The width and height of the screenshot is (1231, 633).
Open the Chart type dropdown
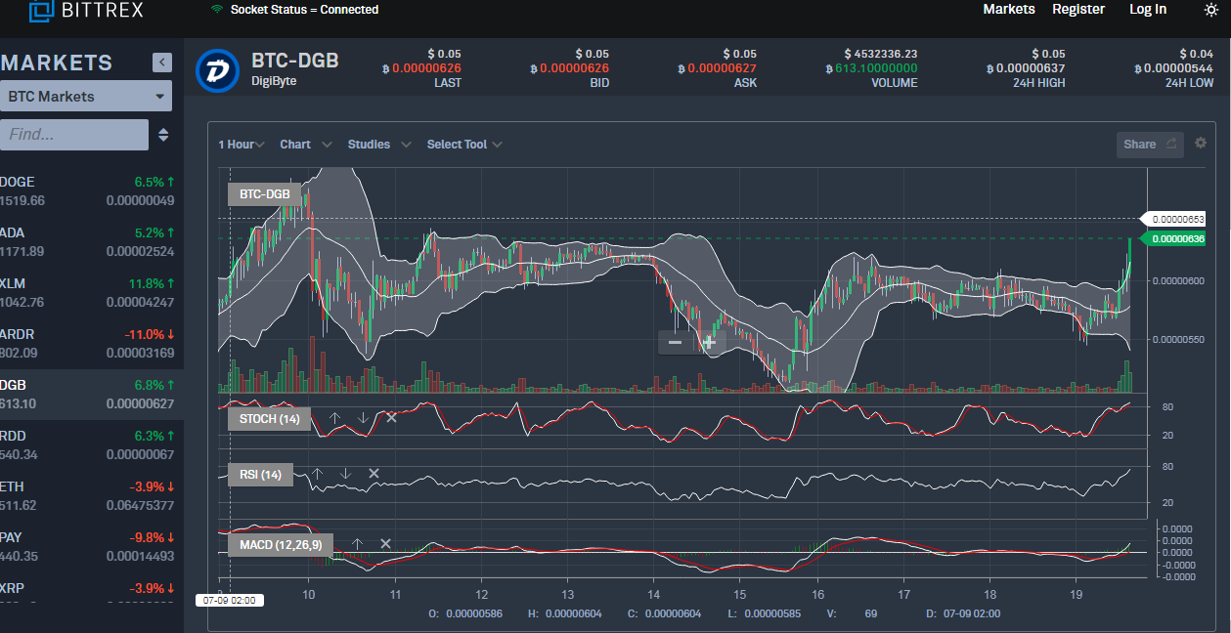click(x=306, y=145)
